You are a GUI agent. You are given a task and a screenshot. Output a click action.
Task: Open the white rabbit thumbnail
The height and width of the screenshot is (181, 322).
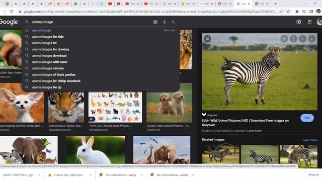(96, 150)
